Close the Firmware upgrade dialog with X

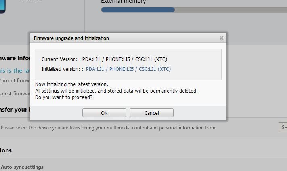[x=222, y=38]
